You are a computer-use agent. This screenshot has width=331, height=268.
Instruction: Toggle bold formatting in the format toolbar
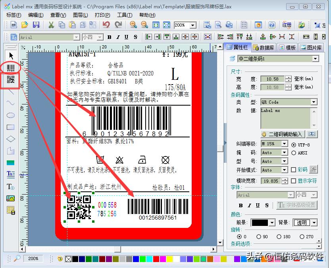click(x=110, y=37)
